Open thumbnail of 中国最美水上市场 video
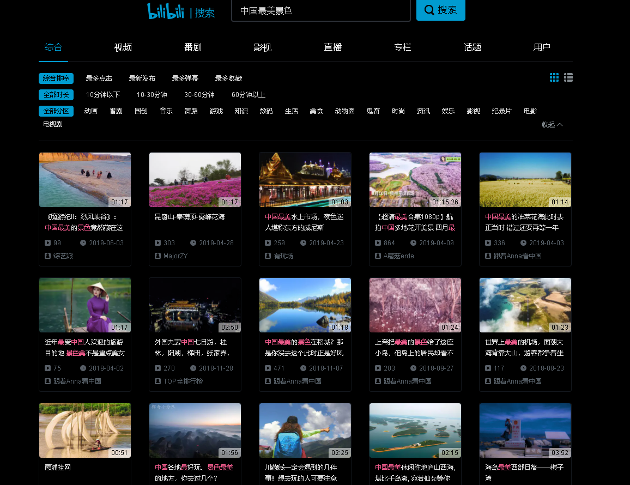The height and width of the screenshot is (485, 630). (305, 180)
